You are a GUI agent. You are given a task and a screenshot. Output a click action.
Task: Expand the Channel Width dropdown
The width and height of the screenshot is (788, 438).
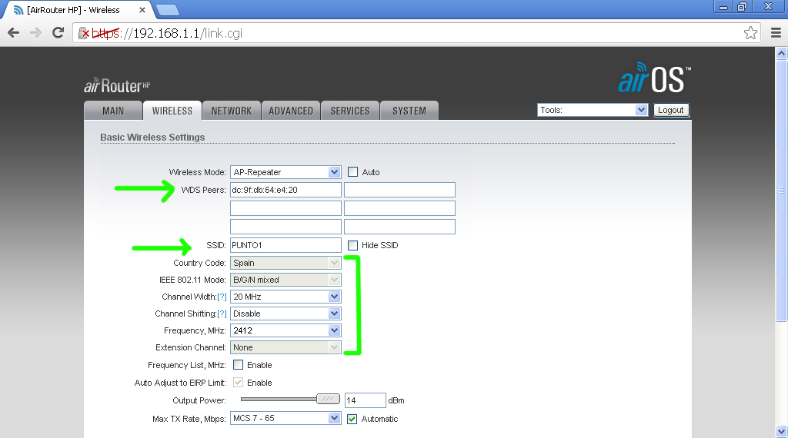[x=285, y=297]
